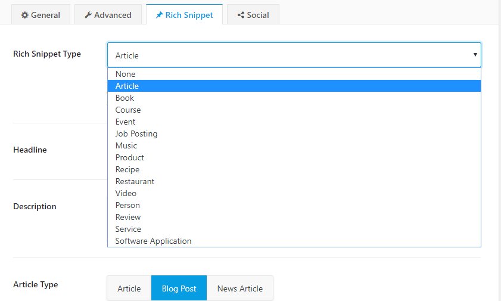Viewport: 501px width, 301px height.
Task: Click the pin icon on Rich Snippet tab
Action: (159, 15)
